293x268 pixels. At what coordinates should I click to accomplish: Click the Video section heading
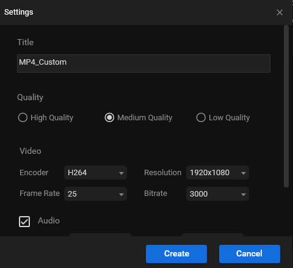point(31,151)
